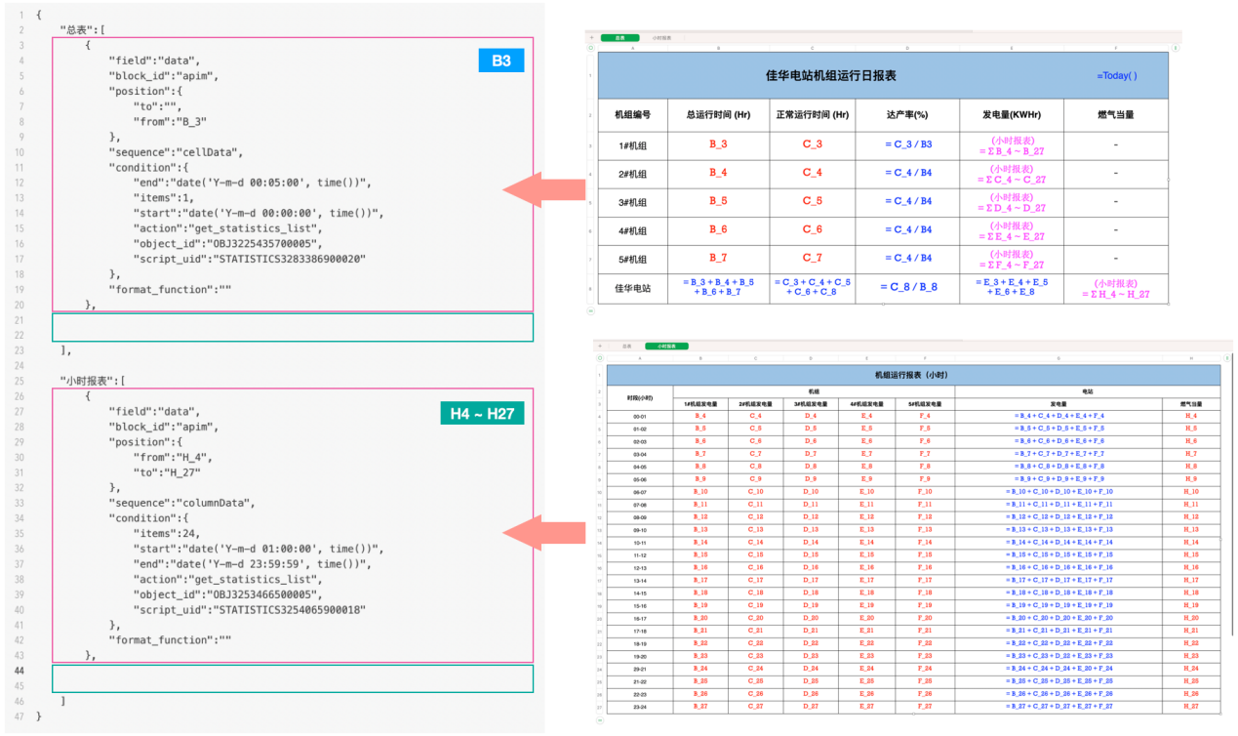The image size is (1238, 736).
Task: Click the add row handle below hourly table
Action: (x=599, y=720)
